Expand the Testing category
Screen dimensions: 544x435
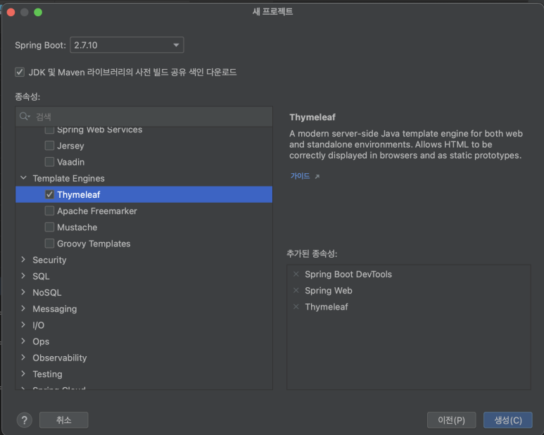23,374
